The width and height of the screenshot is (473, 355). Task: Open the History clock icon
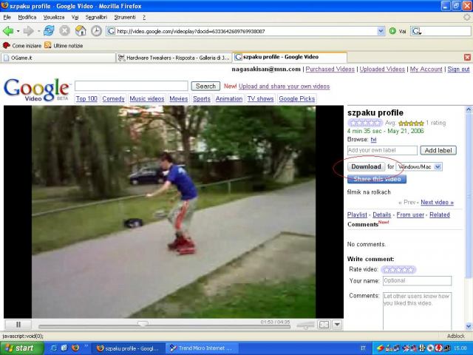coord(96,31)
